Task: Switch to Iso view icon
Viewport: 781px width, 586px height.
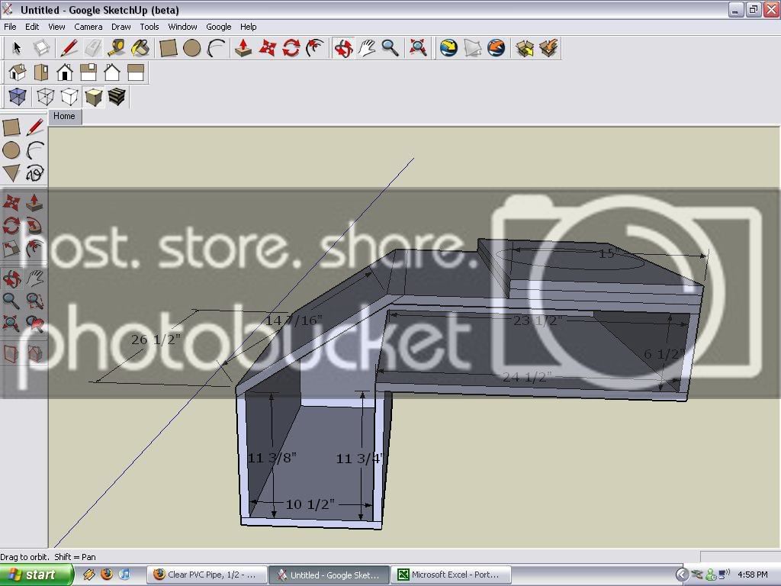Action: (x=18, y=72)
